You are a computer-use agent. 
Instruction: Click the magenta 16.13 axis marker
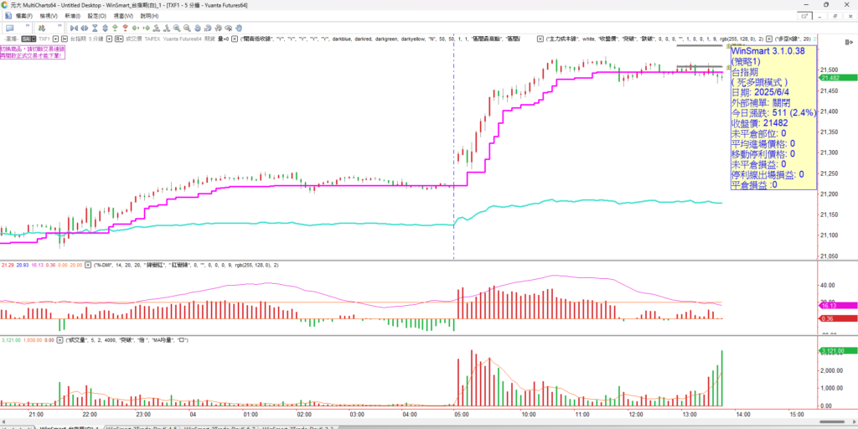[837, 305]
